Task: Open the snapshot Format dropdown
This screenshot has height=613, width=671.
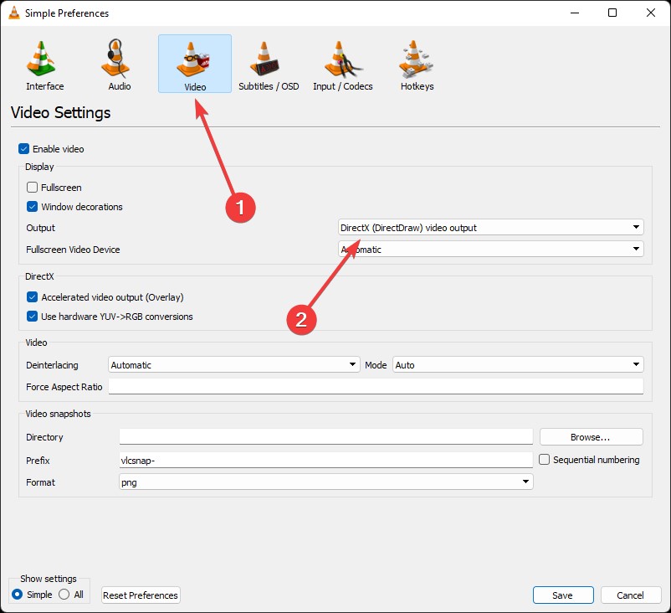Action: click(325, 482)
